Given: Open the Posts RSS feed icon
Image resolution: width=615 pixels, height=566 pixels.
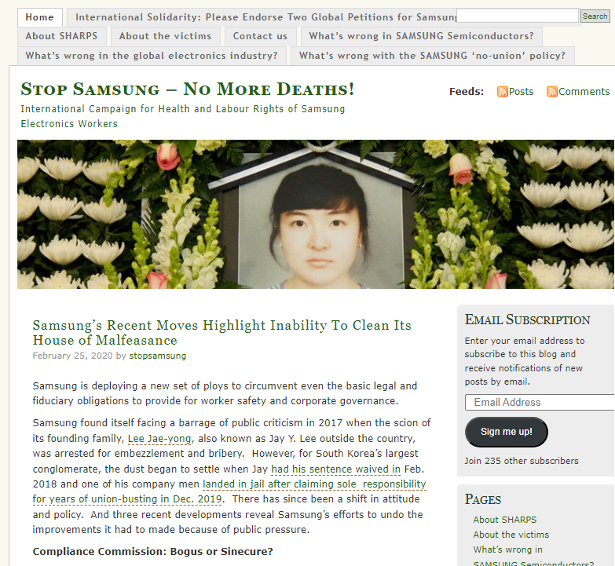Looking at the screenshot, I should pyautogui.click(x=502, y=91).
